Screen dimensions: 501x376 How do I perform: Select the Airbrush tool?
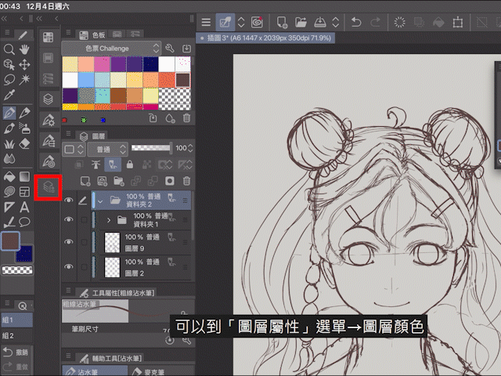(24, 128)
